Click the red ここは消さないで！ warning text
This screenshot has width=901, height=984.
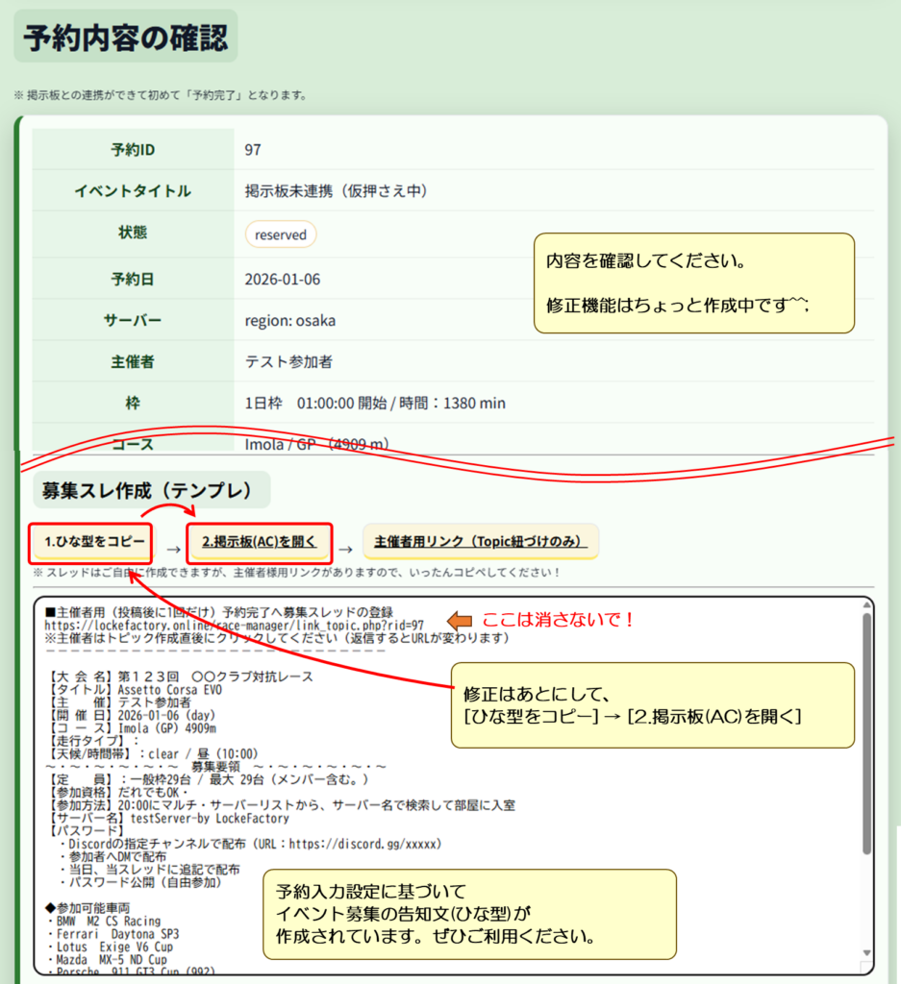(x=558, y=620)
